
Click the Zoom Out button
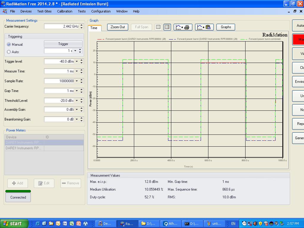click(118, 27)
